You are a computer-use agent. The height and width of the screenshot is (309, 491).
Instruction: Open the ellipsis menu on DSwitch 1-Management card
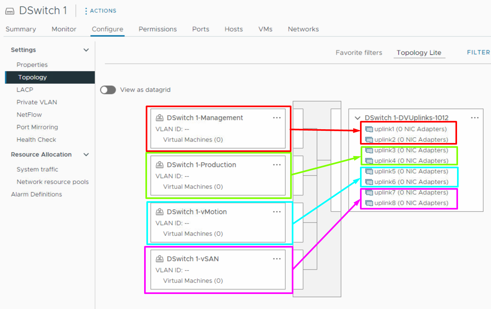277,118
